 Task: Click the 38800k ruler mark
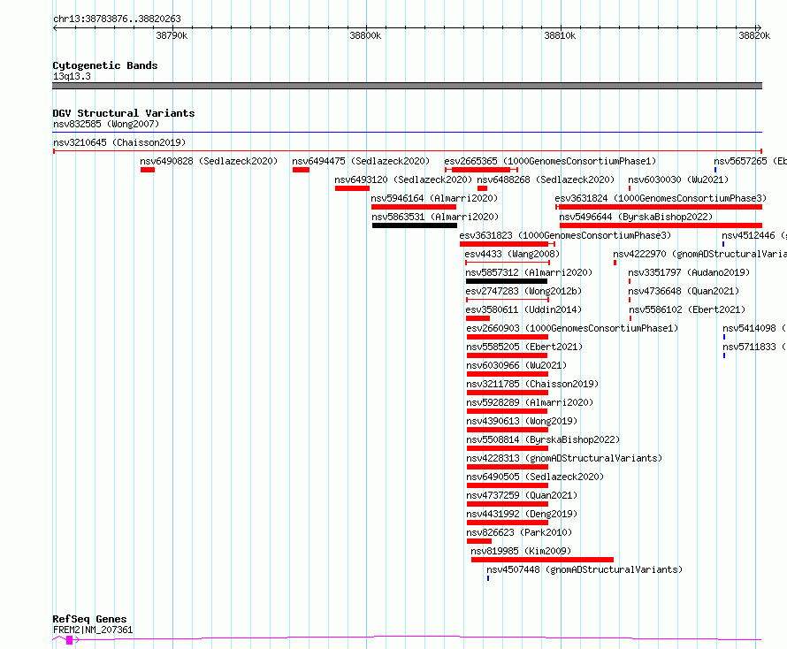click(365, 35)
